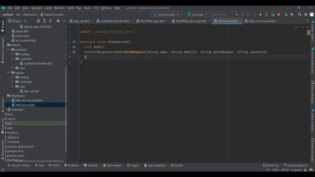Image resolution: width=315 pixels, height=177 pixels.
Task: Open the Dart Analysis tool window
Action: pos(112,165)
